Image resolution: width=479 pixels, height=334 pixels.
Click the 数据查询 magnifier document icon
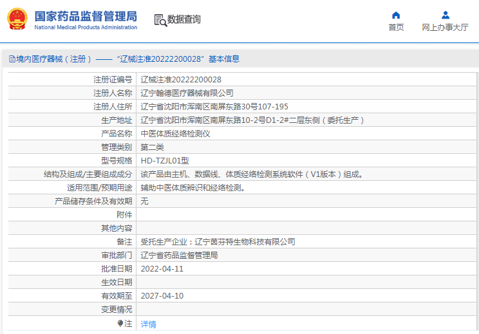160,20
